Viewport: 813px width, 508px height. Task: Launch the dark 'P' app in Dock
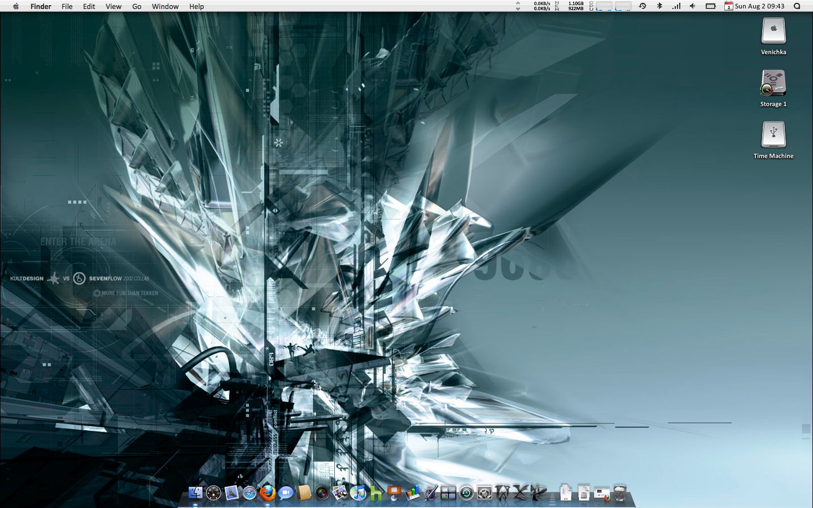pos(539,493)
